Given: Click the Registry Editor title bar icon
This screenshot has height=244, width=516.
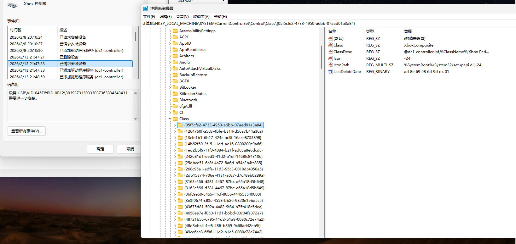Looking at the screenshot, I should (146, 8).
